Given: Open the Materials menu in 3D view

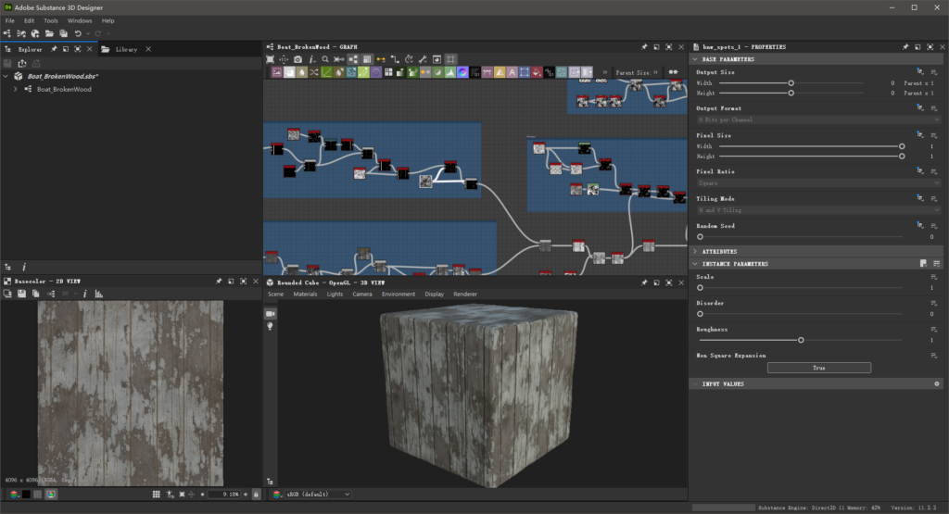Looking at the screenshot, I should (305, 294).
